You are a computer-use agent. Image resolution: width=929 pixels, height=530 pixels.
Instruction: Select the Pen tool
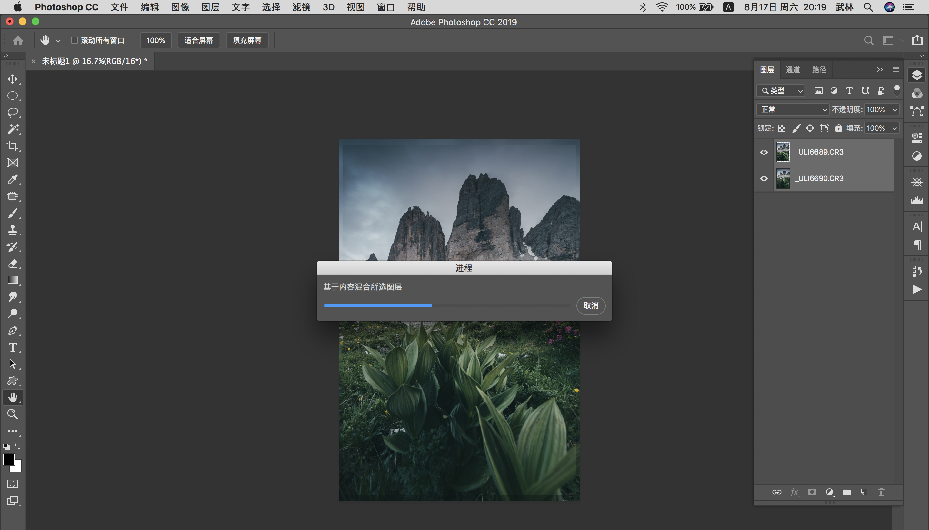13,331
